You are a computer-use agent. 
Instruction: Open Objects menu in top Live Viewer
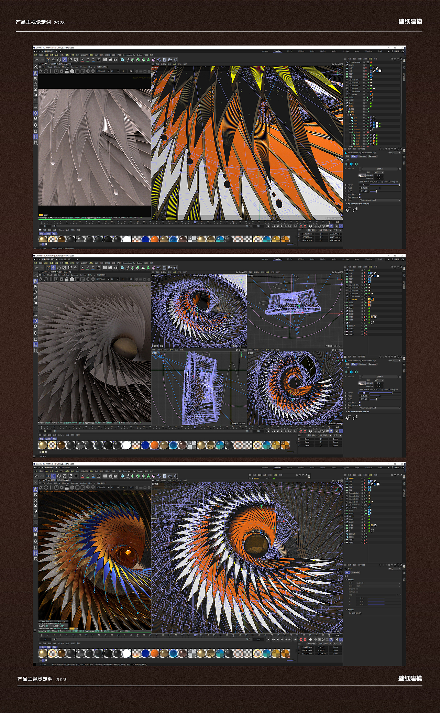[x=57, y=67]
